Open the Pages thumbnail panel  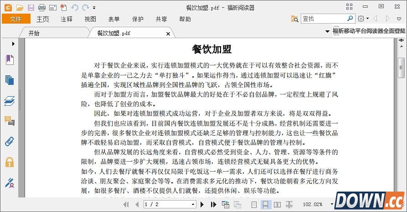point(10,80)
